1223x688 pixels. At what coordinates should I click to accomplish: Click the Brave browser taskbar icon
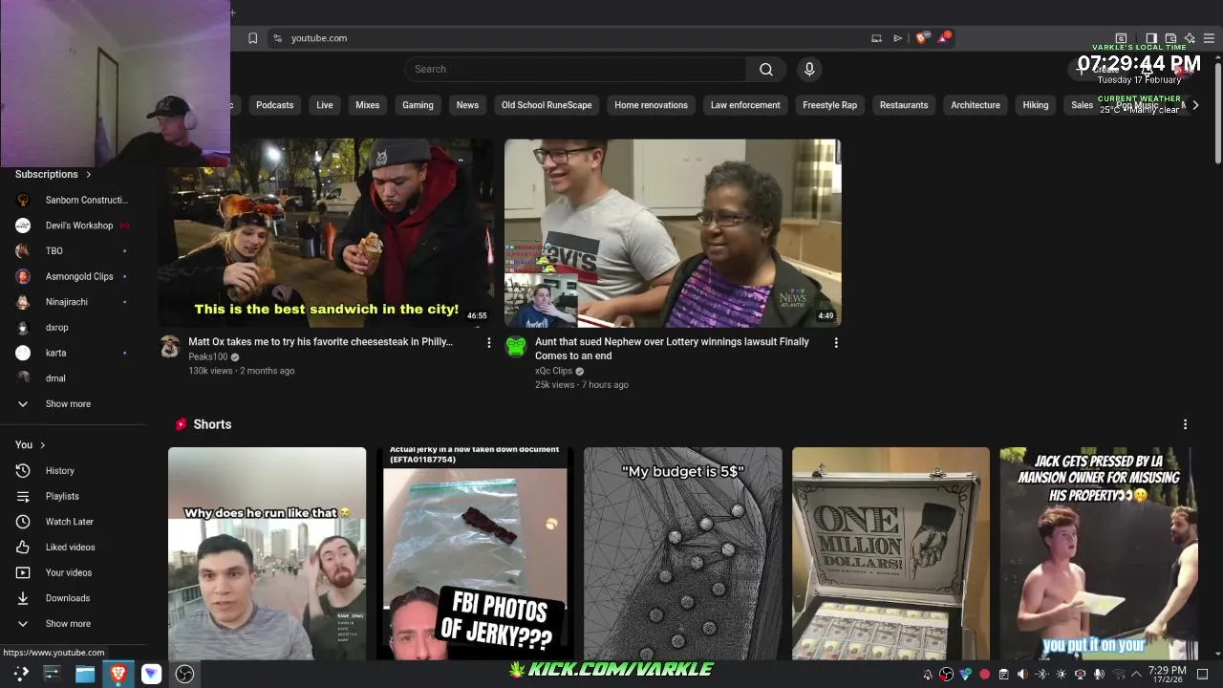click(x=118, y=674)
